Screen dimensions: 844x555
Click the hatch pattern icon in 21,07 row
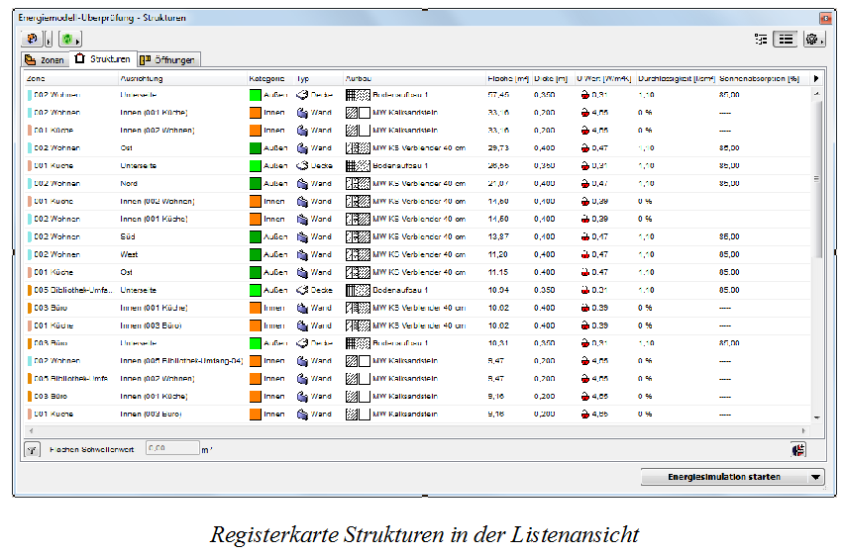coord(358,184)
